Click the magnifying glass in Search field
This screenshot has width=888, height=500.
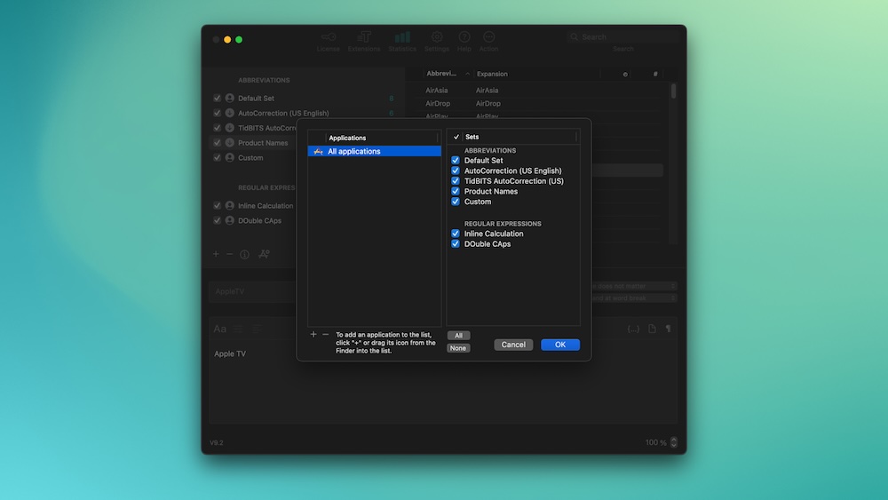pos(575,36)
